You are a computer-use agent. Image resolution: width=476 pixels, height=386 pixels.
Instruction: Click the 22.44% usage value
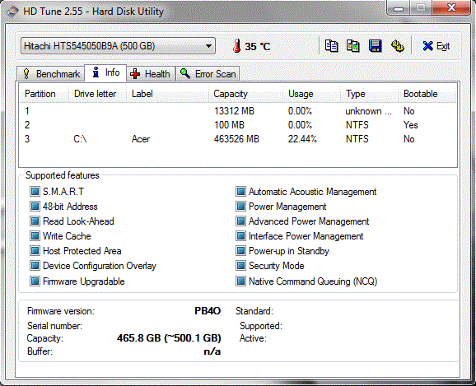coord(302,139)
